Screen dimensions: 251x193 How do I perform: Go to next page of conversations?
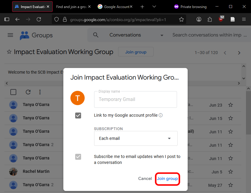(x=239, y=53)
